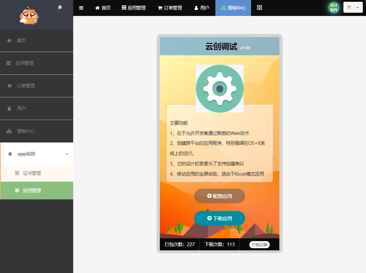Viewport: 366px width, 273px height.
Task: Go to 订单管理 in the top navigation
Action: click(170, 8)
